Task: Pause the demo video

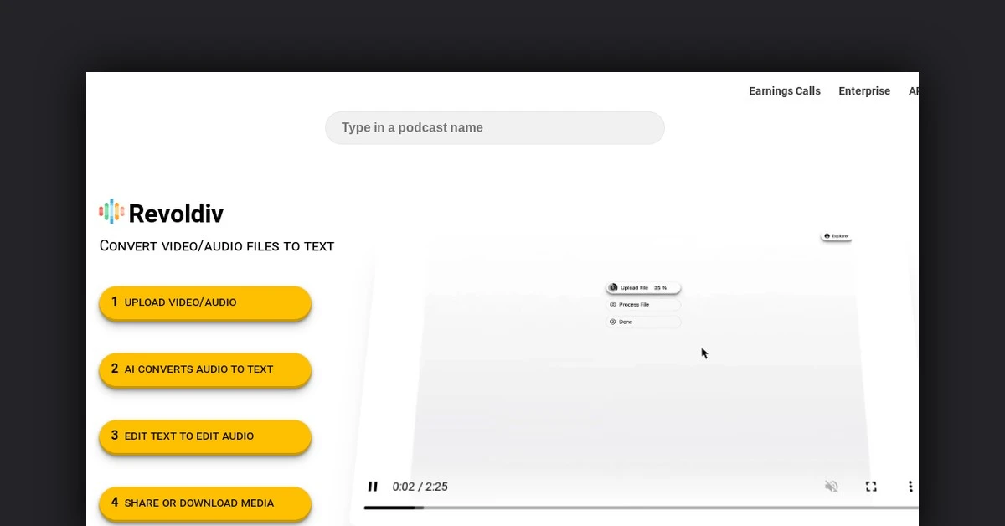Action: (x=373, y=487)
